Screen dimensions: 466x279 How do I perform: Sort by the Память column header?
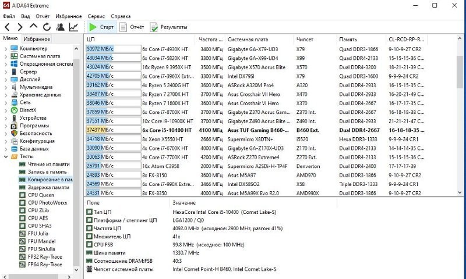pos(361,39)
